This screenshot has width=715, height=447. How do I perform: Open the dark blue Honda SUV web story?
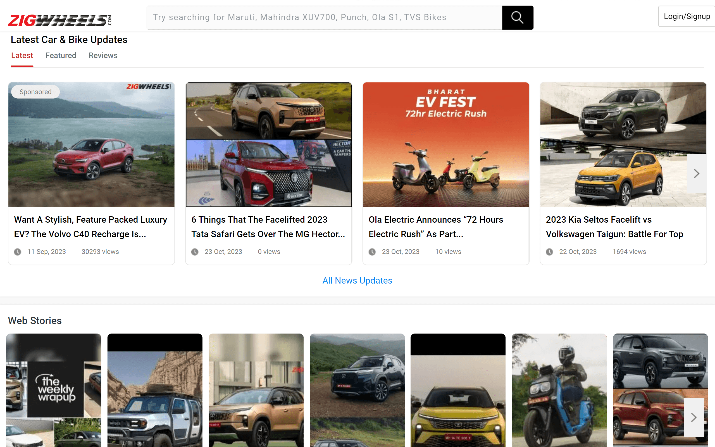pyautogui.click(x=357, y=390)
